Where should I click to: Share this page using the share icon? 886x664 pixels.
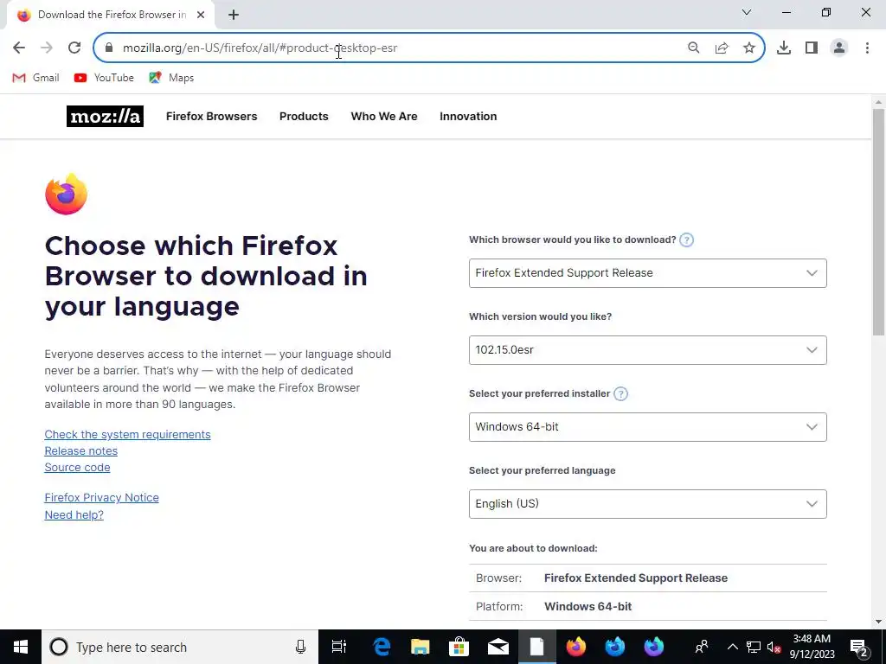pyautogui.click(x=722, y=48)
